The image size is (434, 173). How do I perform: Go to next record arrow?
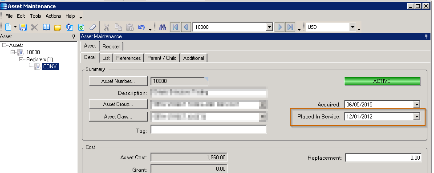(280, 27)
